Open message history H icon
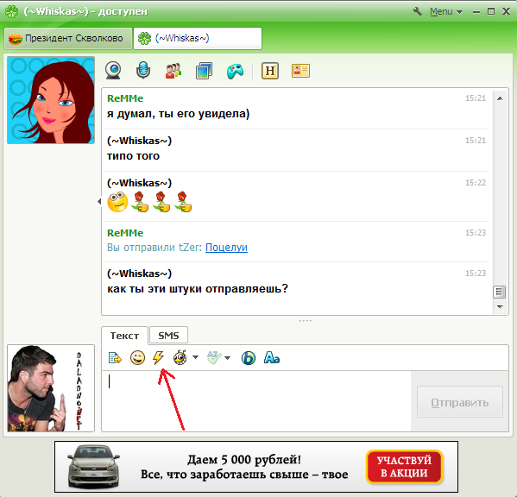Screen dimensions: 517x497 coord(270,71)
